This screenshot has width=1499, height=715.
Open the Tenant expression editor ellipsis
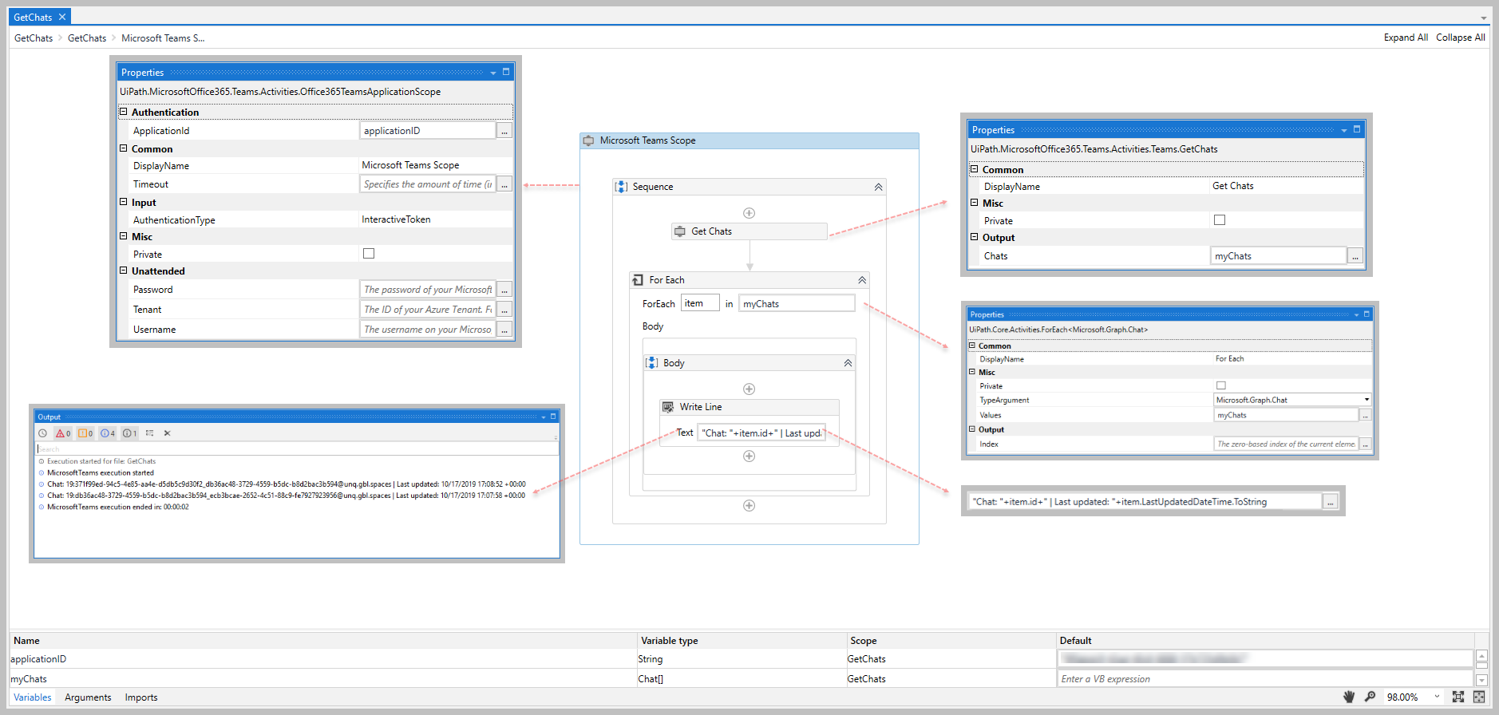(x=504, y=310)
